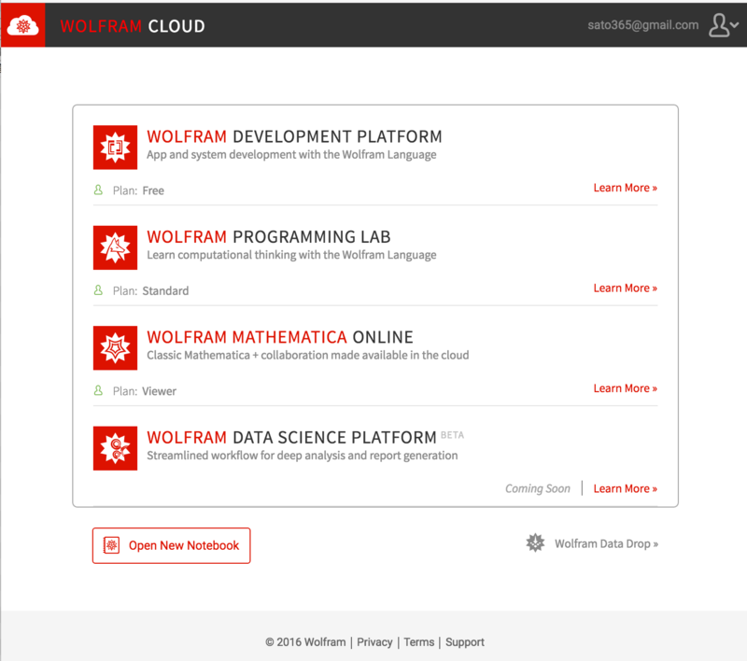This screenshot has height=661, width=747.
Task: Click '© 2016 Wolfram' footer text
Action: pos(305,642)
